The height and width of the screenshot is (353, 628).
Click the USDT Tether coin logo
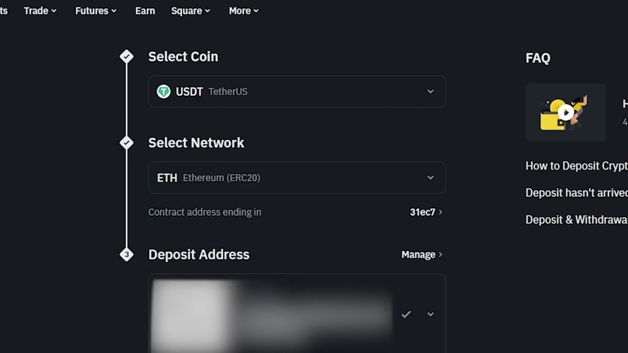click(x=163, y=92)
